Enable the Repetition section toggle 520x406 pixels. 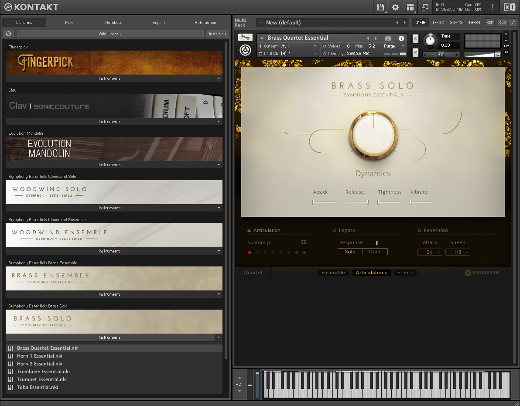point(420,230)
